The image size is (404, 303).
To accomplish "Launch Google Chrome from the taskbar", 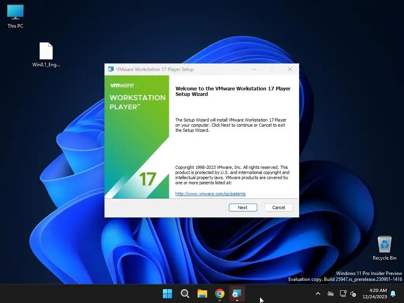I will pyautogui.click(x=220, y=294).
